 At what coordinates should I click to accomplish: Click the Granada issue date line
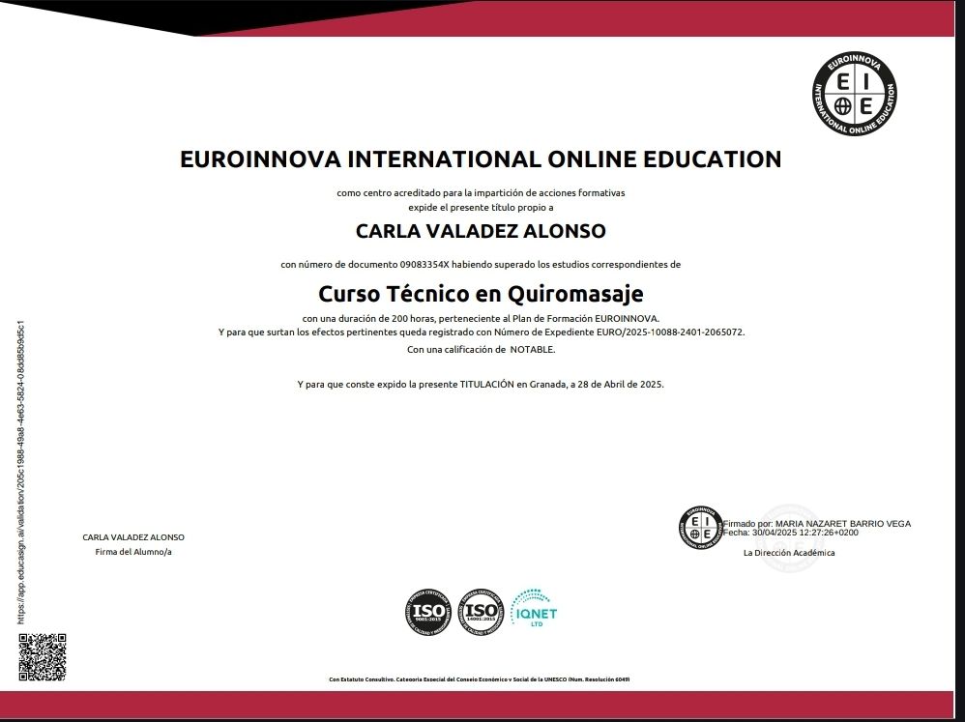point(481,385)
